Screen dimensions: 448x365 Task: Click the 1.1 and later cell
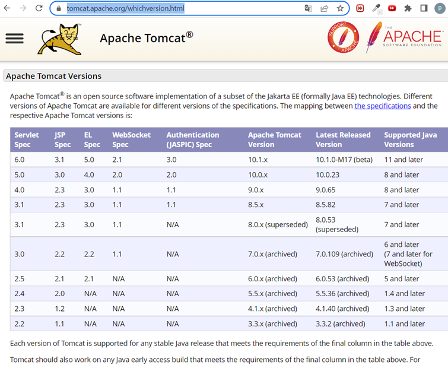404,324
